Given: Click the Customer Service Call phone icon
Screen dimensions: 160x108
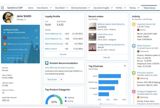Looking at the screenshot, I should [x=134, y=24].
